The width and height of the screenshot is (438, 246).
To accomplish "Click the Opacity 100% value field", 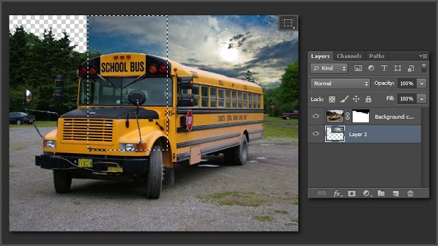I will (407, 83).
